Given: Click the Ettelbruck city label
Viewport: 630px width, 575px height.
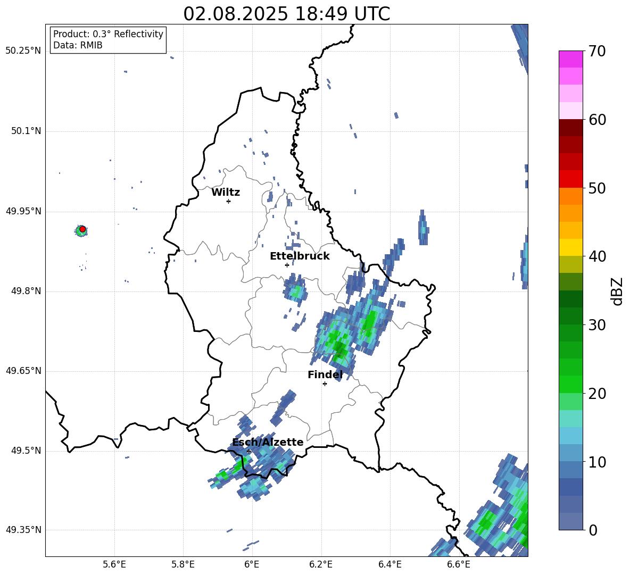Looking at the screenshot, I should [x=300, y=256].
